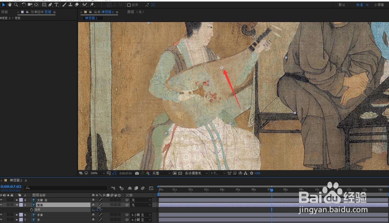This screenshot has height=223, width=389.
Task: Switch to the 效果控件 琵琶 tab
Action: (41, 12)
